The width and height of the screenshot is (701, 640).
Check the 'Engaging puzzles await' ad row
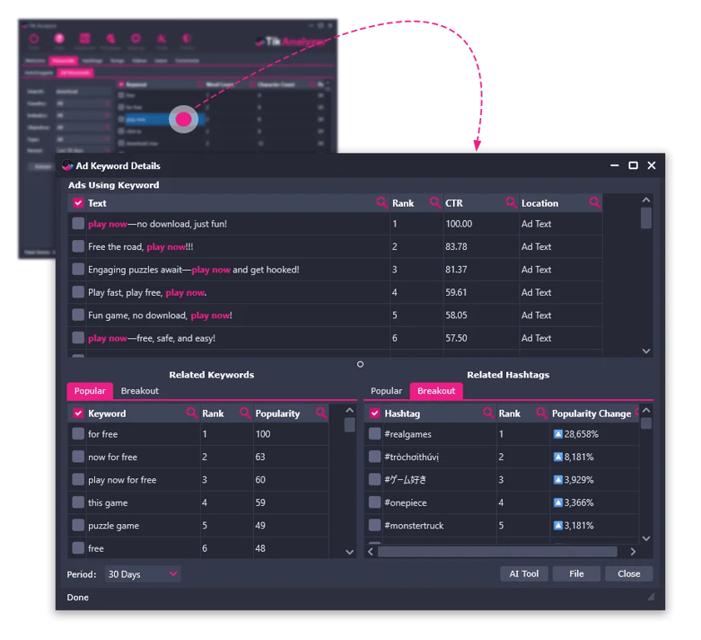coord(78,269)
